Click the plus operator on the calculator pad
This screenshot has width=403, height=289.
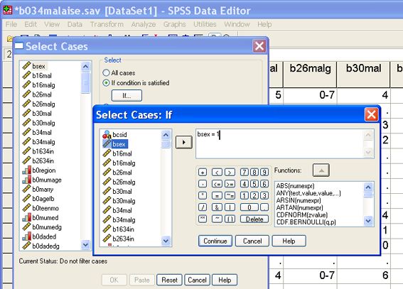[203, 173]
